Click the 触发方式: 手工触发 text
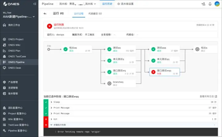Screen dimensions: 222x137 tap(83, 35)
